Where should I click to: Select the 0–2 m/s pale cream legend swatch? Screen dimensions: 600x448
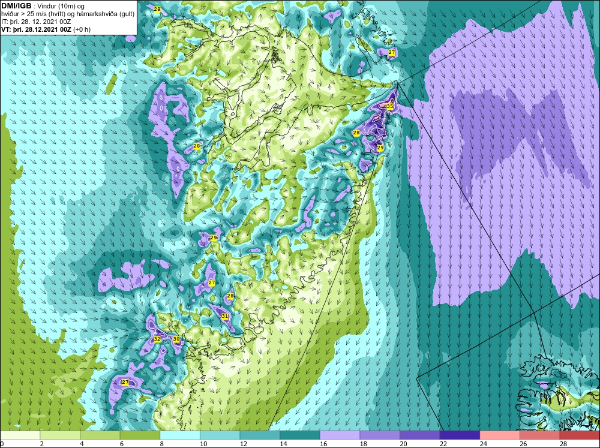pyautogui.click(x=20, y=435)
